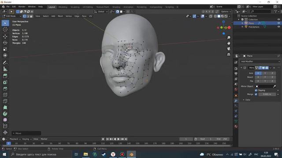Enable Flip X

[258, 81]
